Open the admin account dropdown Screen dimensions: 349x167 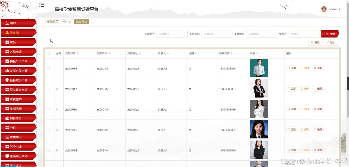[335, 9]
